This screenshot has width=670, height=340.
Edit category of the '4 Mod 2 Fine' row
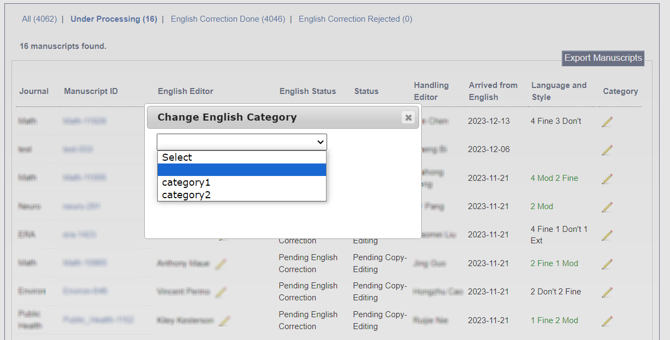607,179
